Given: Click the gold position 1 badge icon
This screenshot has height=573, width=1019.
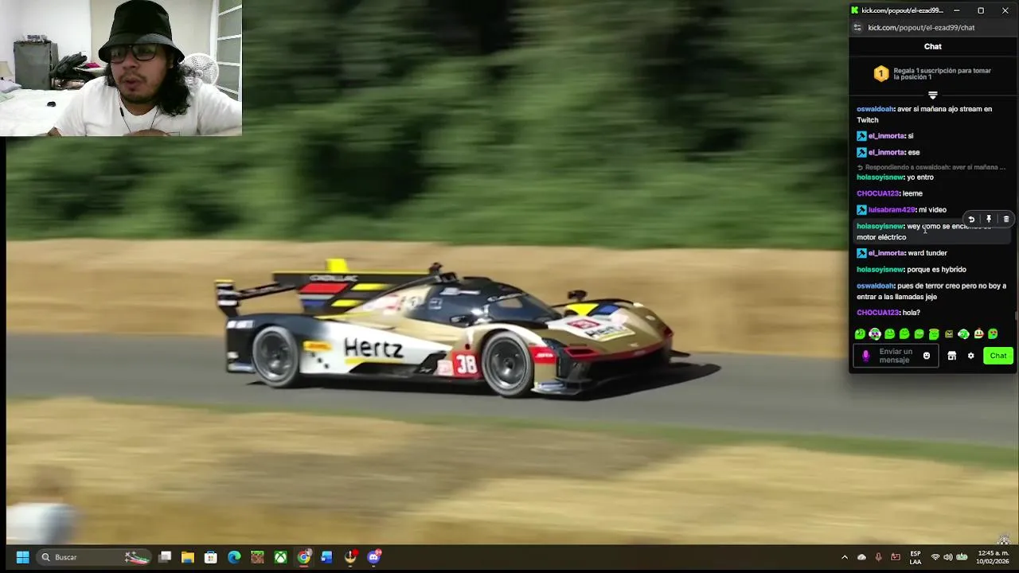Looking at the screenshot, I should [880, 74].
